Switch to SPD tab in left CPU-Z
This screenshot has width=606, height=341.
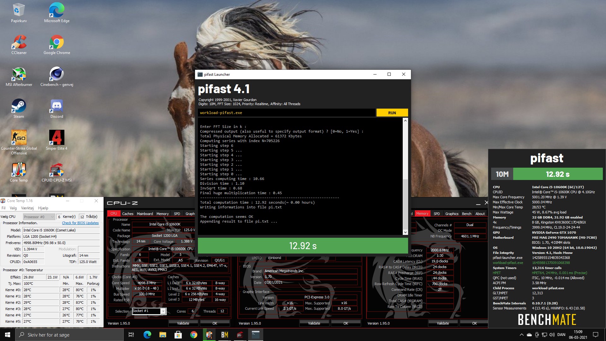tap(177, 214)
